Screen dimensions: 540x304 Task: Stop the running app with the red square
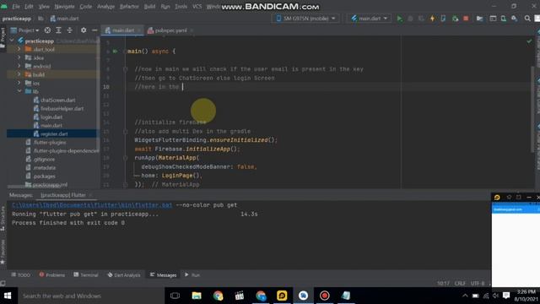466,19
